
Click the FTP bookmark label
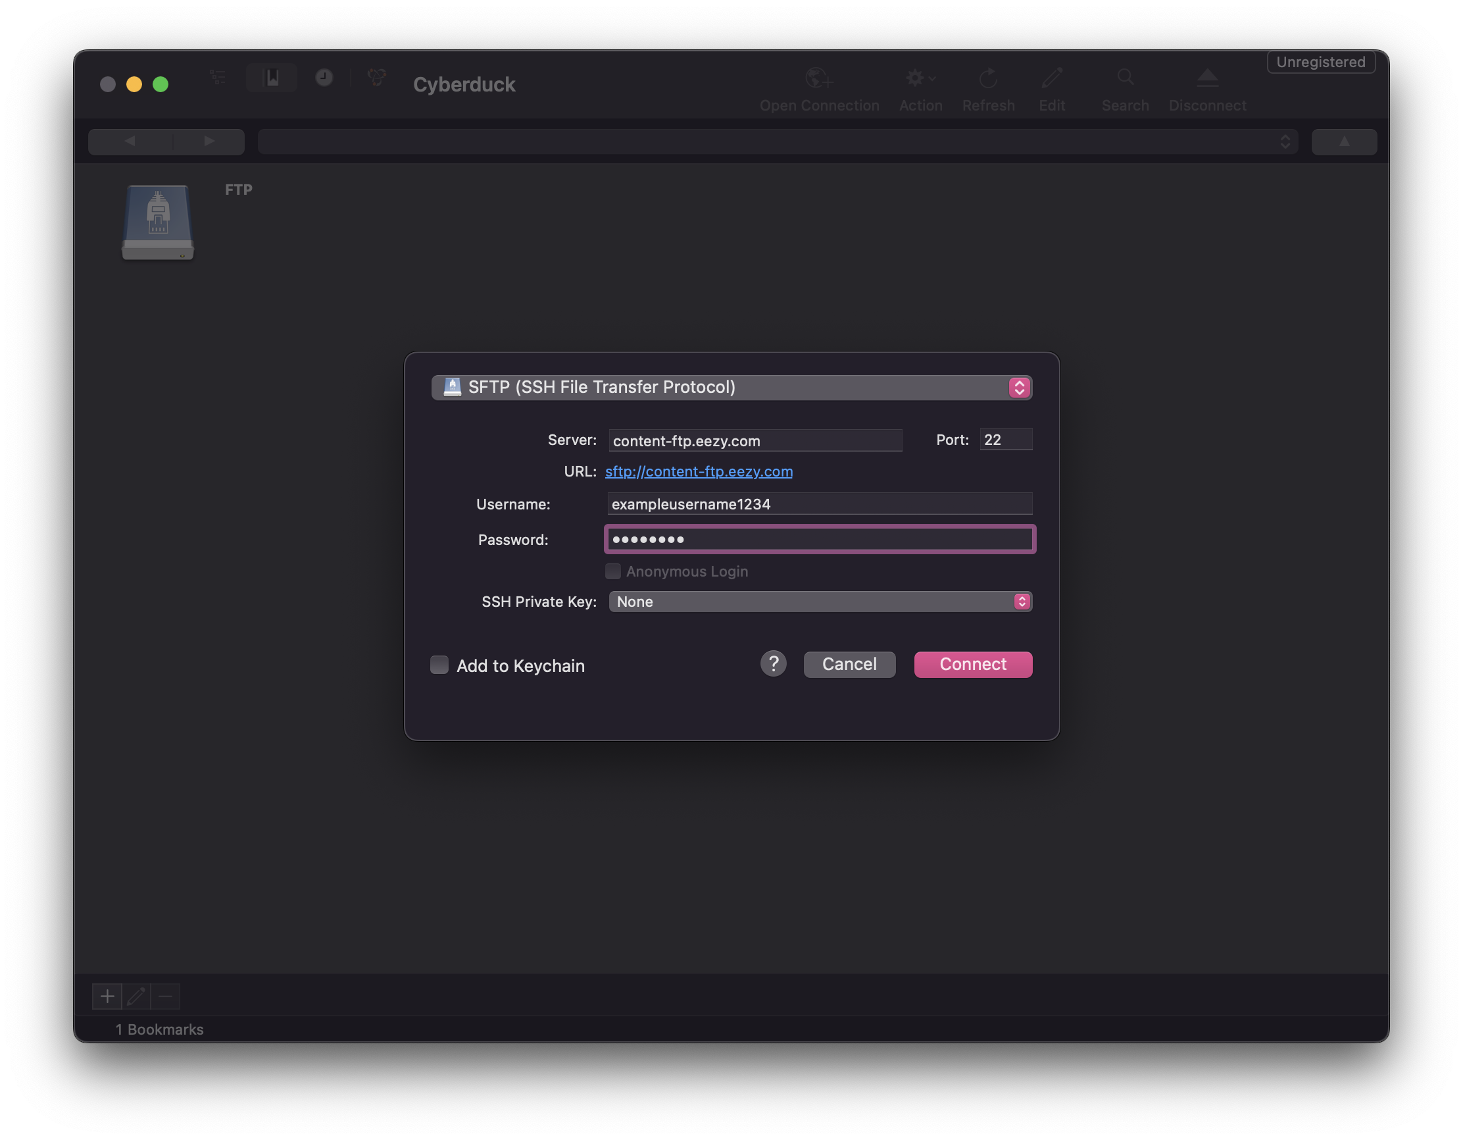coord(239,190)
